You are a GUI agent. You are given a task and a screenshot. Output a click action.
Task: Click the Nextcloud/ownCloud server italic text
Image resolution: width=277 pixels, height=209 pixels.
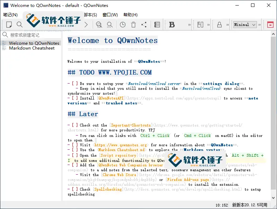pos(154,84)
